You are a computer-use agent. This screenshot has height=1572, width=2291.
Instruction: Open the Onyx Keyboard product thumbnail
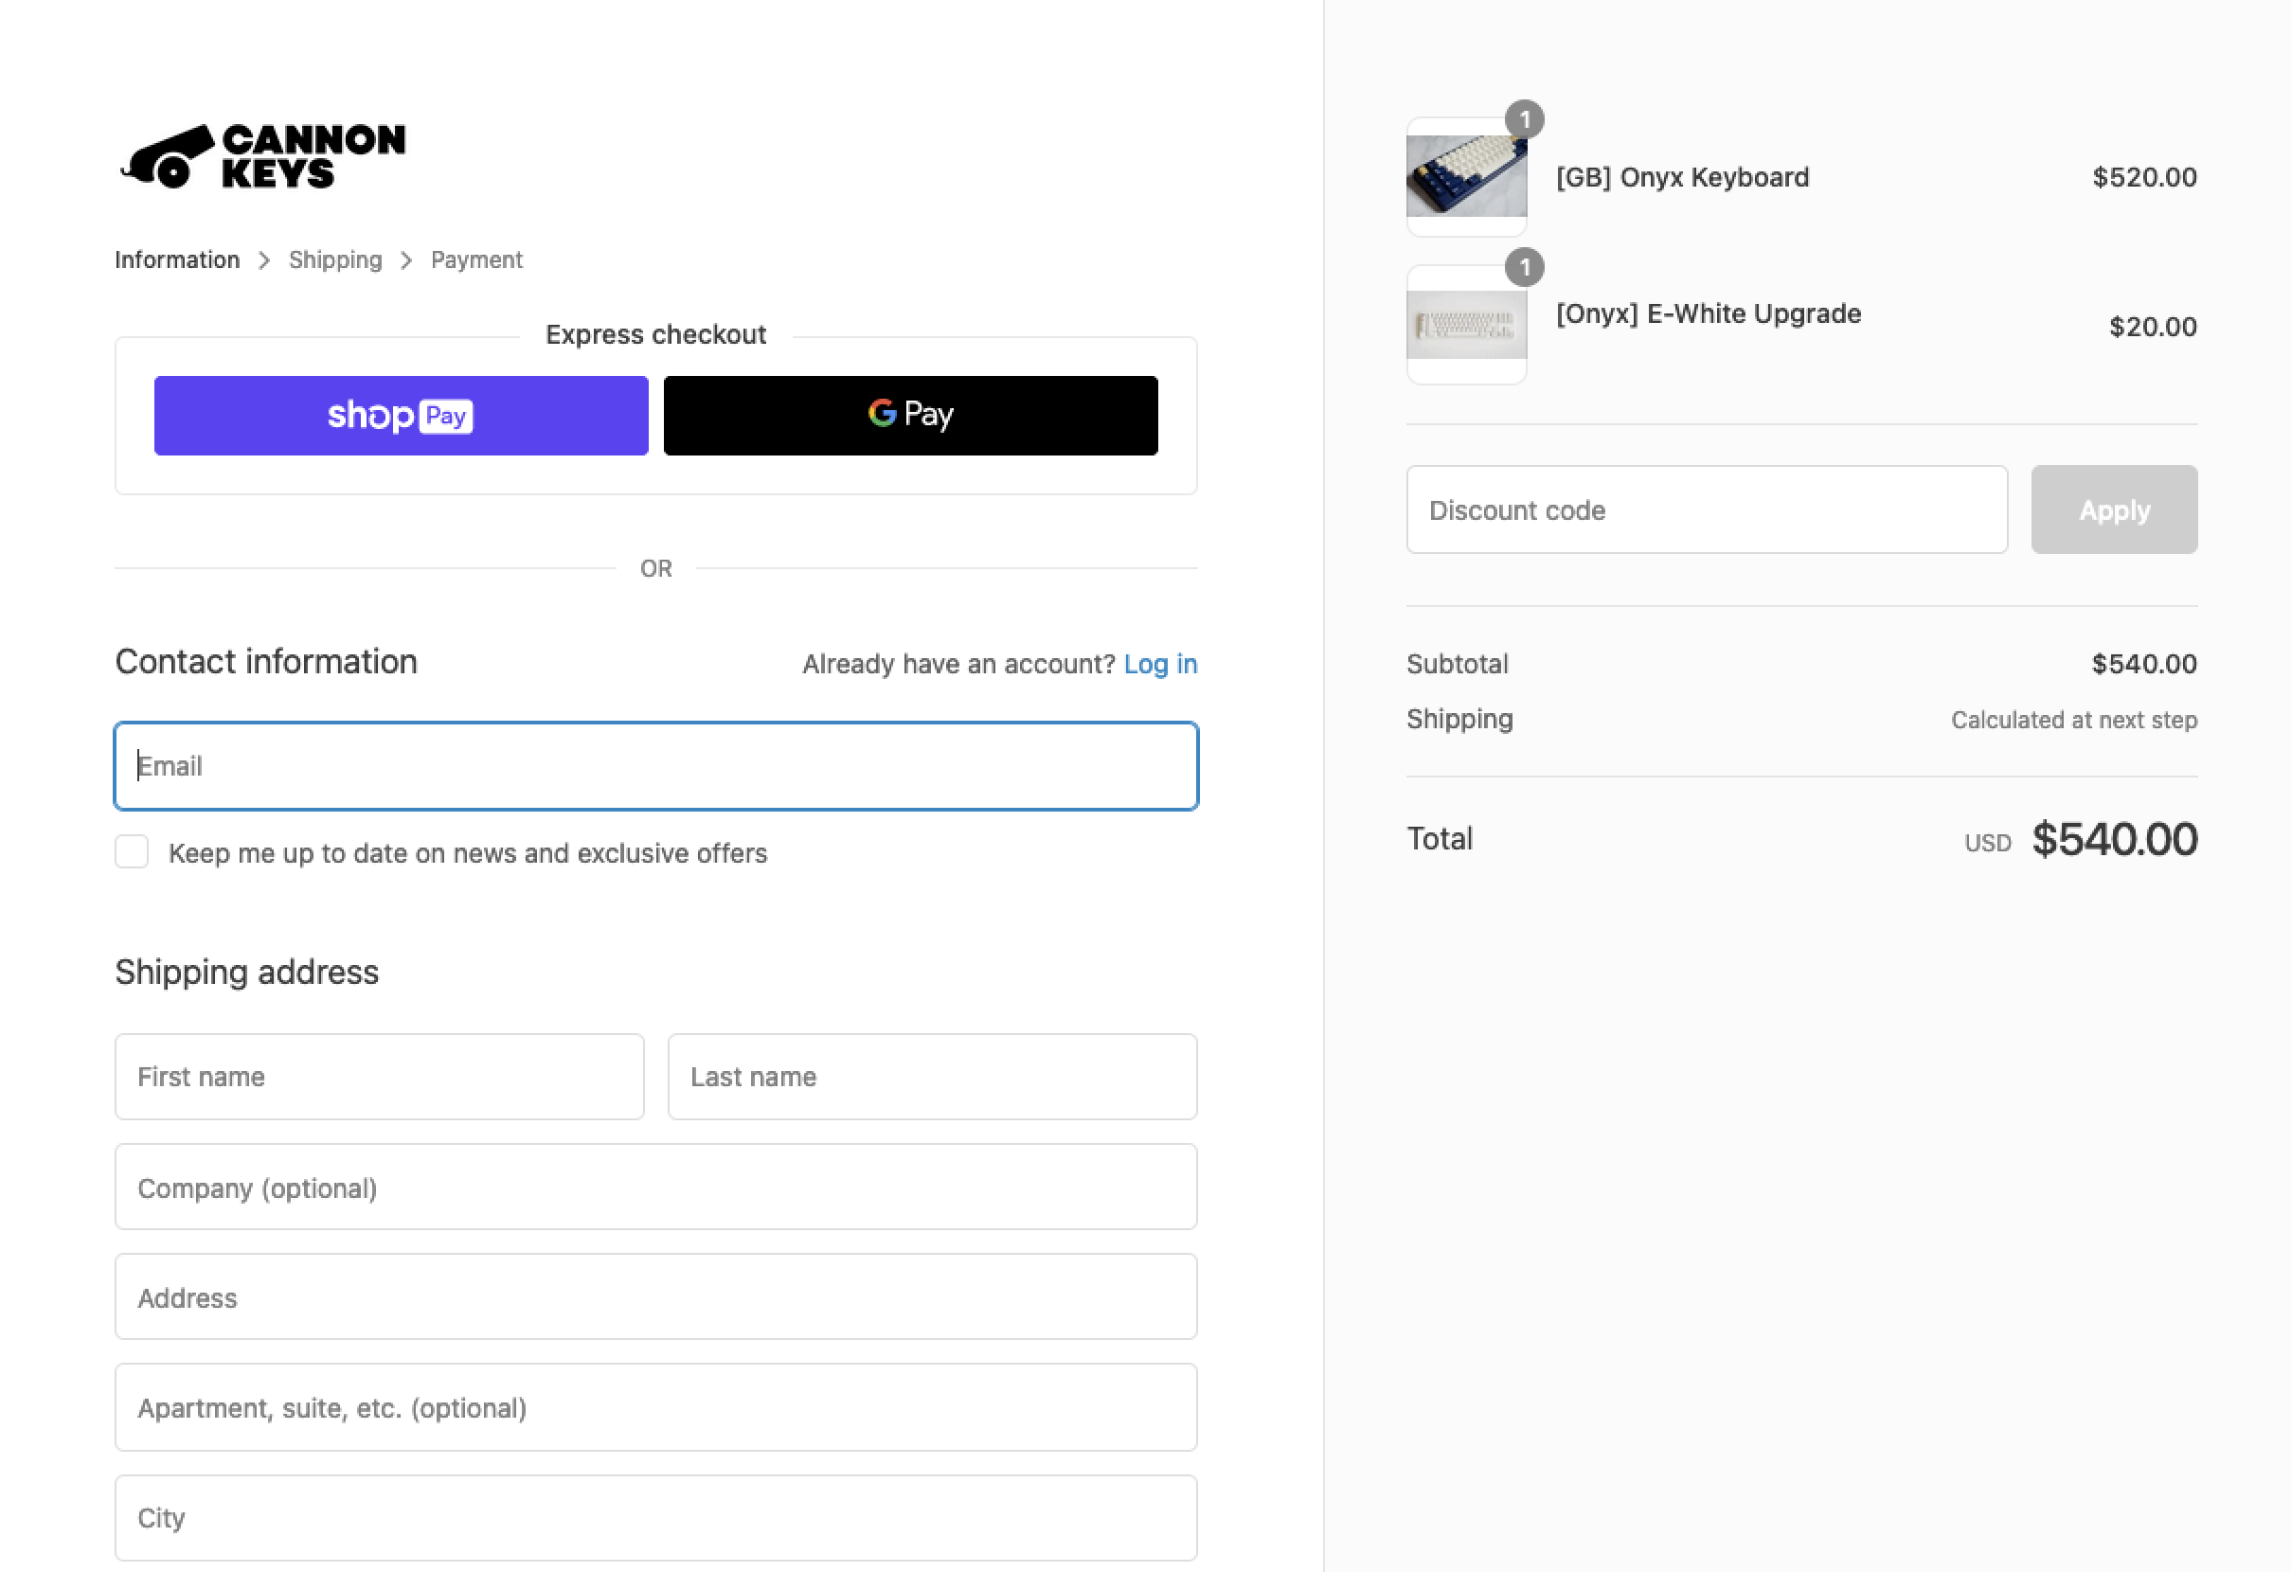tap(1467, 177)
